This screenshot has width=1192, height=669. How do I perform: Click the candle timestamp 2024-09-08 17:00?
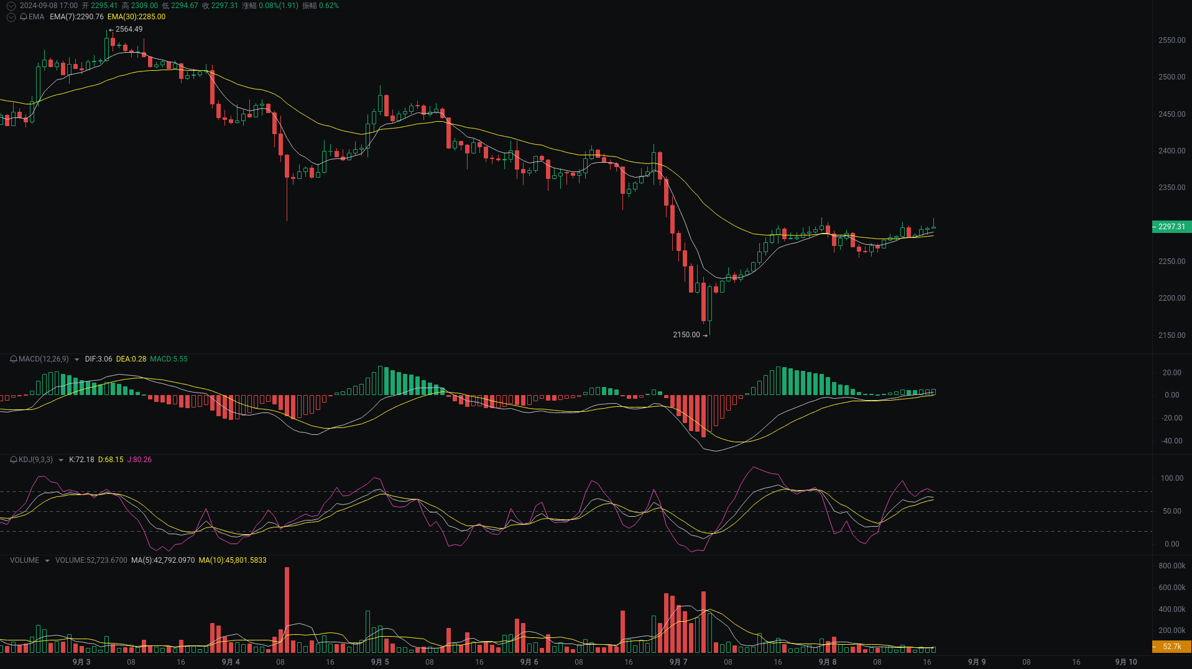pos(49,6)
